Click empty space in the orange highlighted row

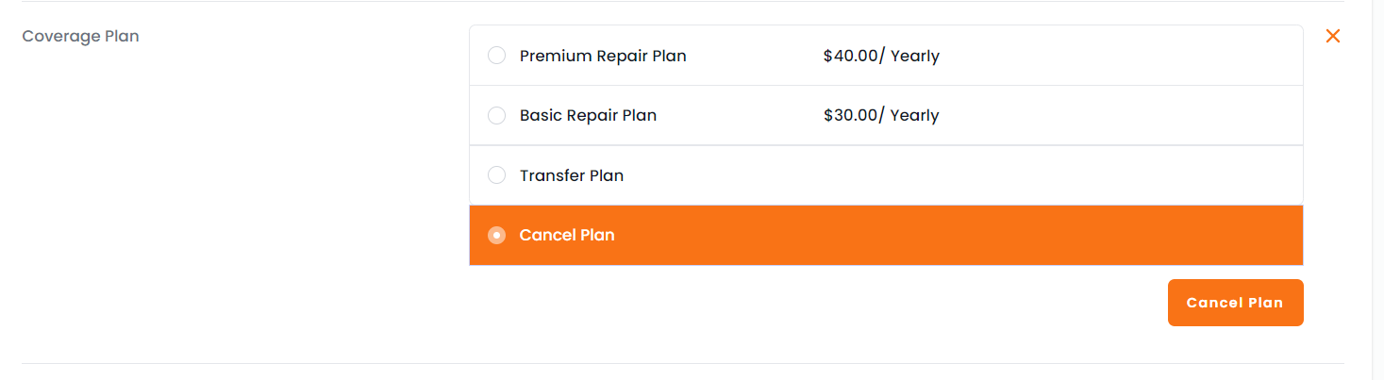(x=943, y=235)
